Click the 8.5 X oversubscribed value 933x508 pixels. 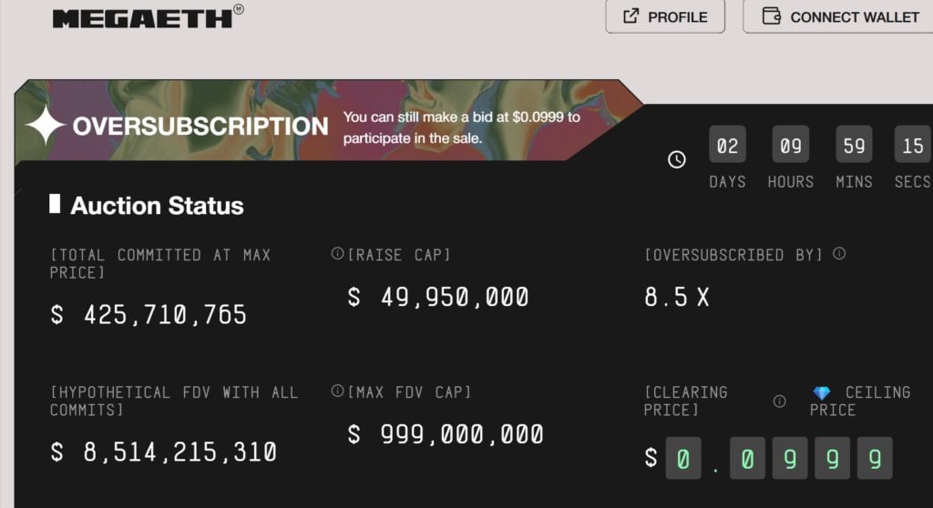677,297
